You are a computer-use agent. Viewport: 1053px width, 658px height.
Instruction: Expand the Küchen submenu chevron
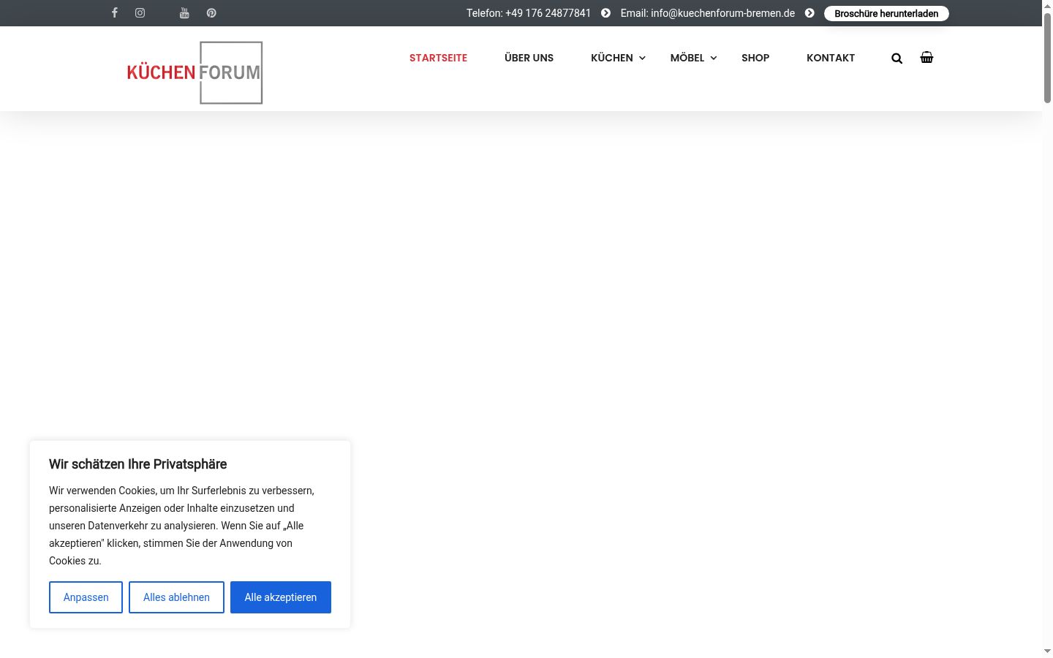642,58
